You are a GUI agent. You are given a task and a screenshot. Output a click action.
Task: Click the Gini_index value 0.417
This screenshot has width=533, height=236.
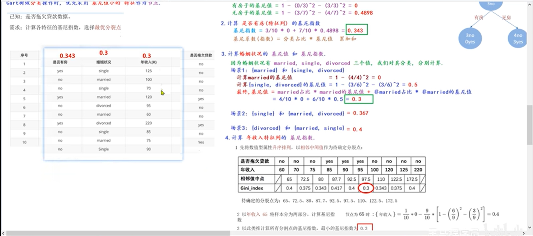tap(336, 188)
